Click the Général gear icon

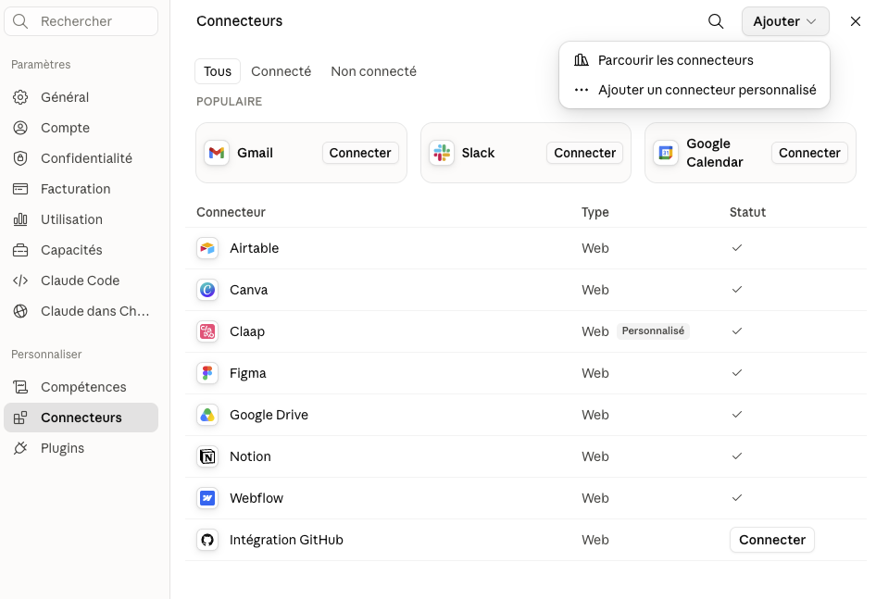pyautogui.click(x=20, y=97)
